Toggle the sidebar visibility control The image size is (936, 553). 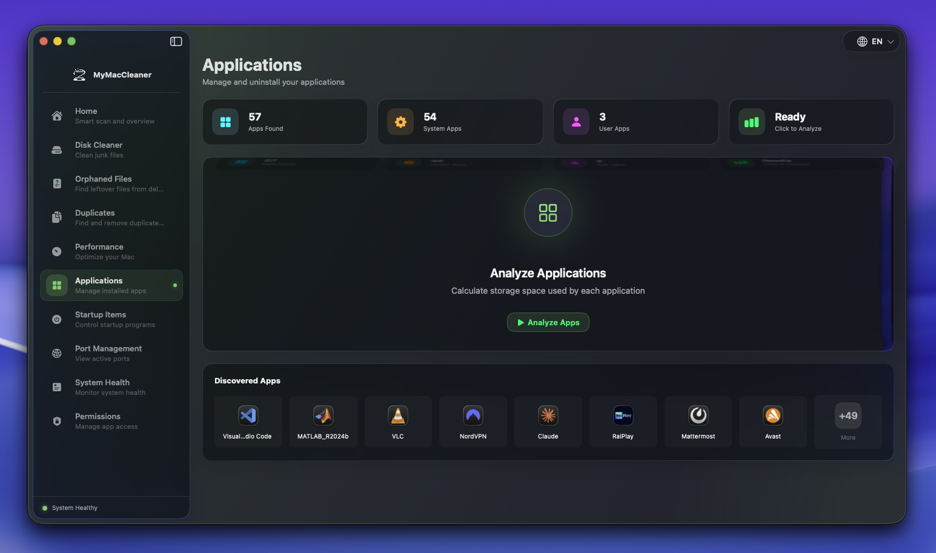pyautogui.click(x=176, y=41)
